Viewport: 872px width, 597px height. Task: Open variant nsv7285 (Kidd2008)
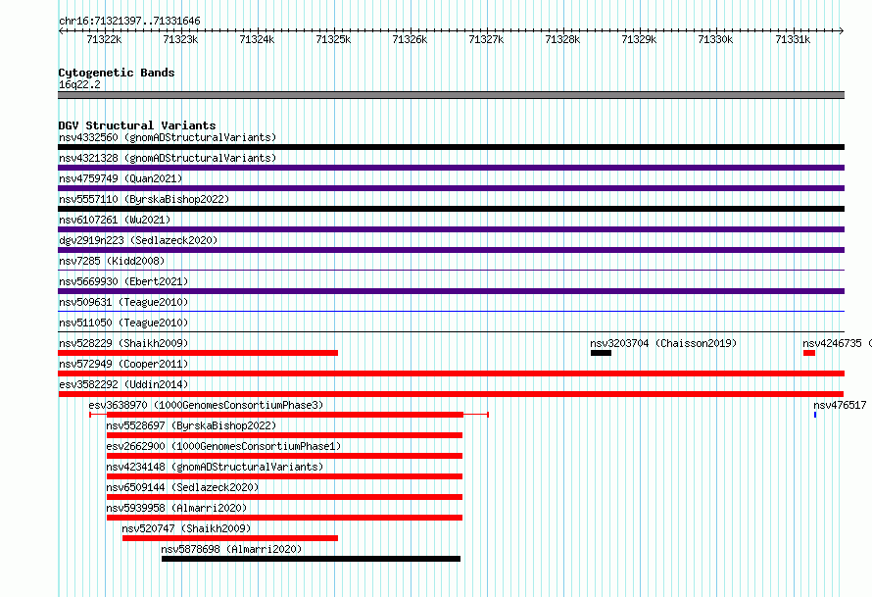[x=112, y=261]
